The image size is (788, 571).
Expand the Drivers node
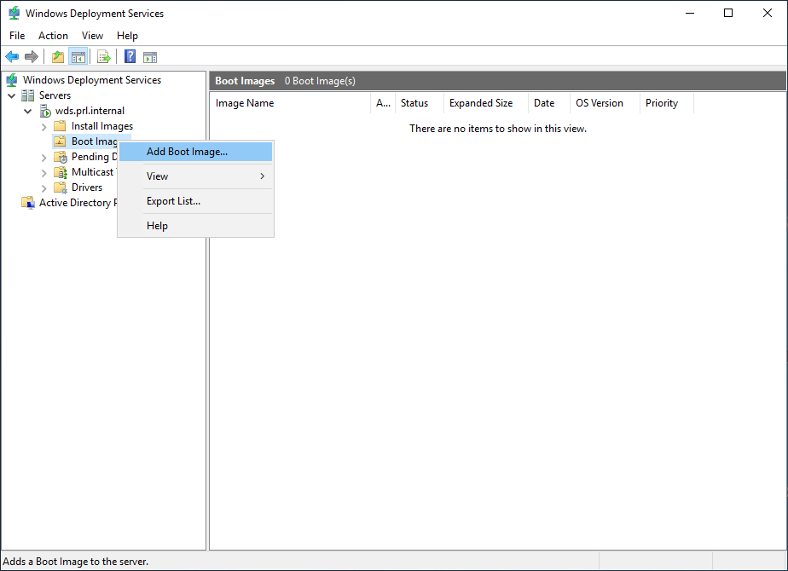44,187
